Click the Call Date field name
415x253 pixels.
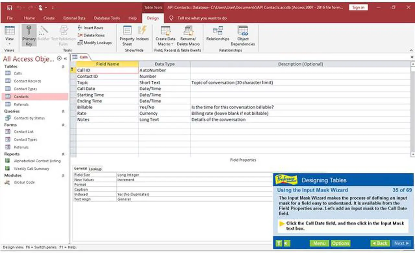107,89
